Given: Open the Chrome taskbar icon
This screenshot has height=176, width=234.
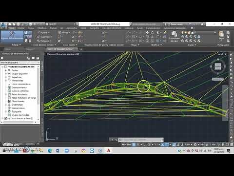Looking at the screenshot, I should pyautogui.click(x=83, y=151).
